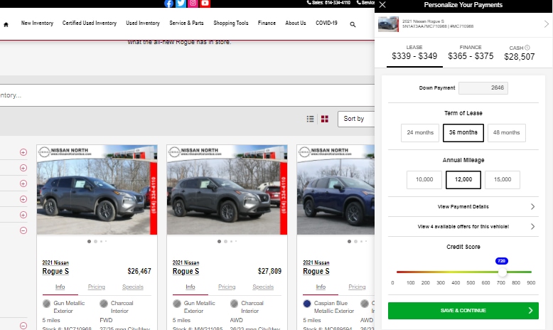Click the inventory search input field
This screenshot has width=553, height=330.
(x=187, y=95)
